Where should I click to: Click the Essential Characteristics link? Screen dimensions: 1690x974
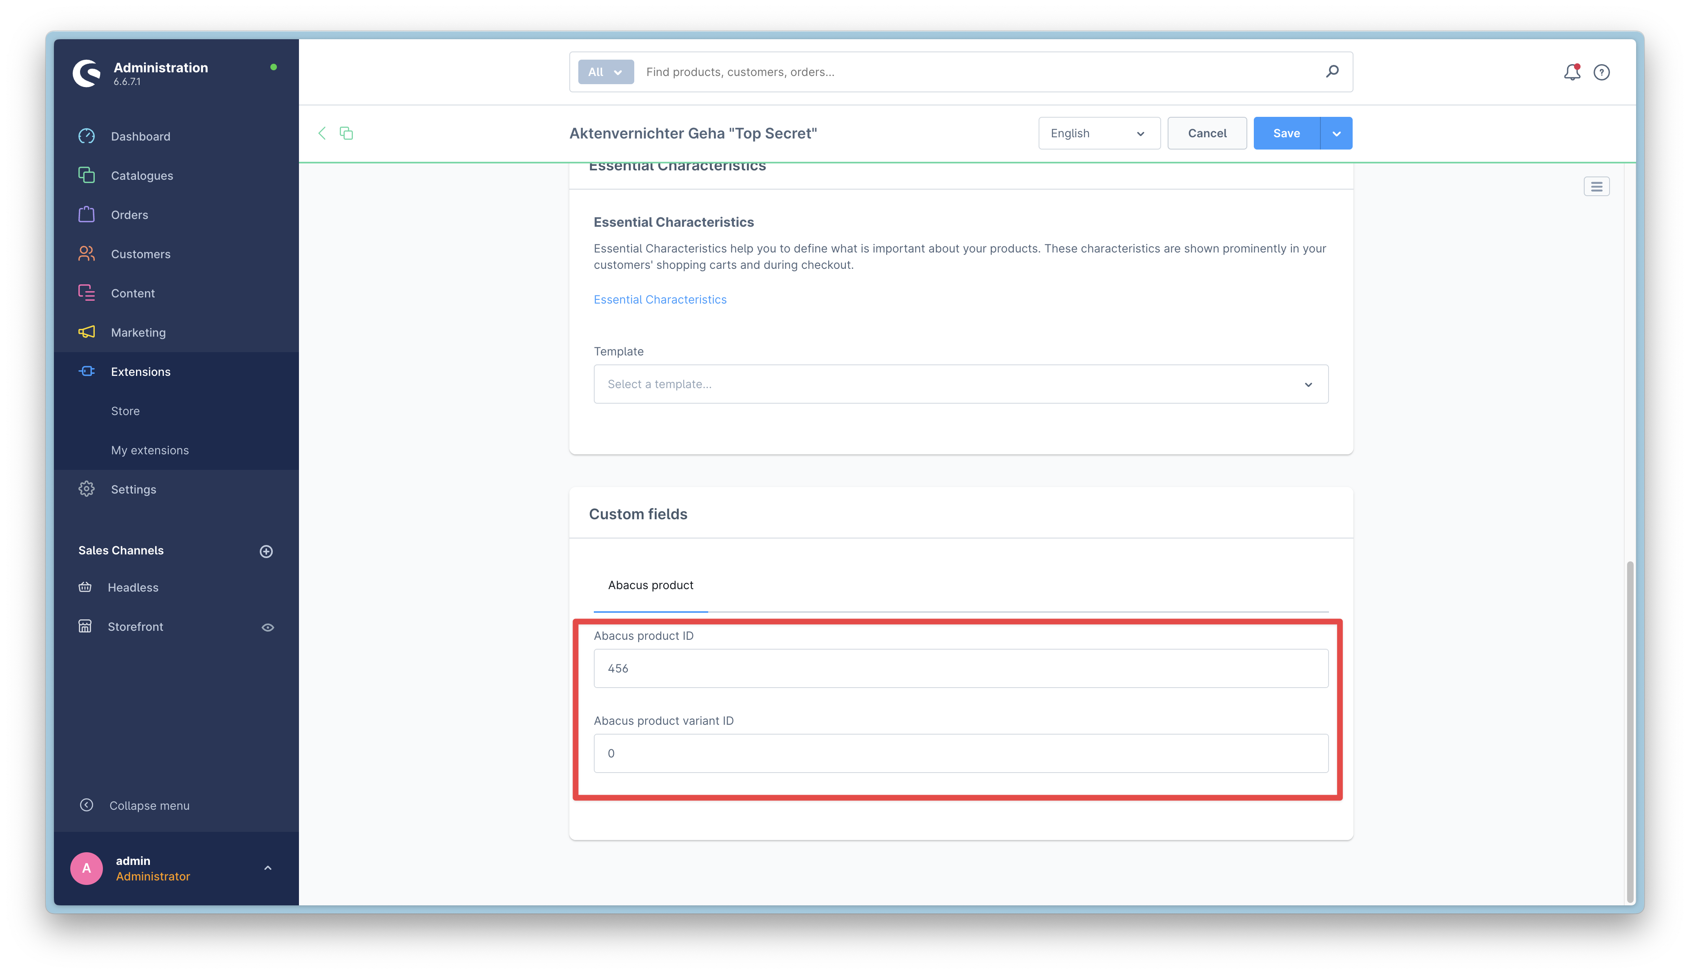tap(660, 299)
